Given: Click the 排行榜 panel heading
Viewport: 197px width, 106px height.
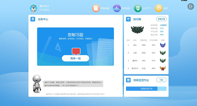Looking at the screenshot, I should tap(137, 19).
